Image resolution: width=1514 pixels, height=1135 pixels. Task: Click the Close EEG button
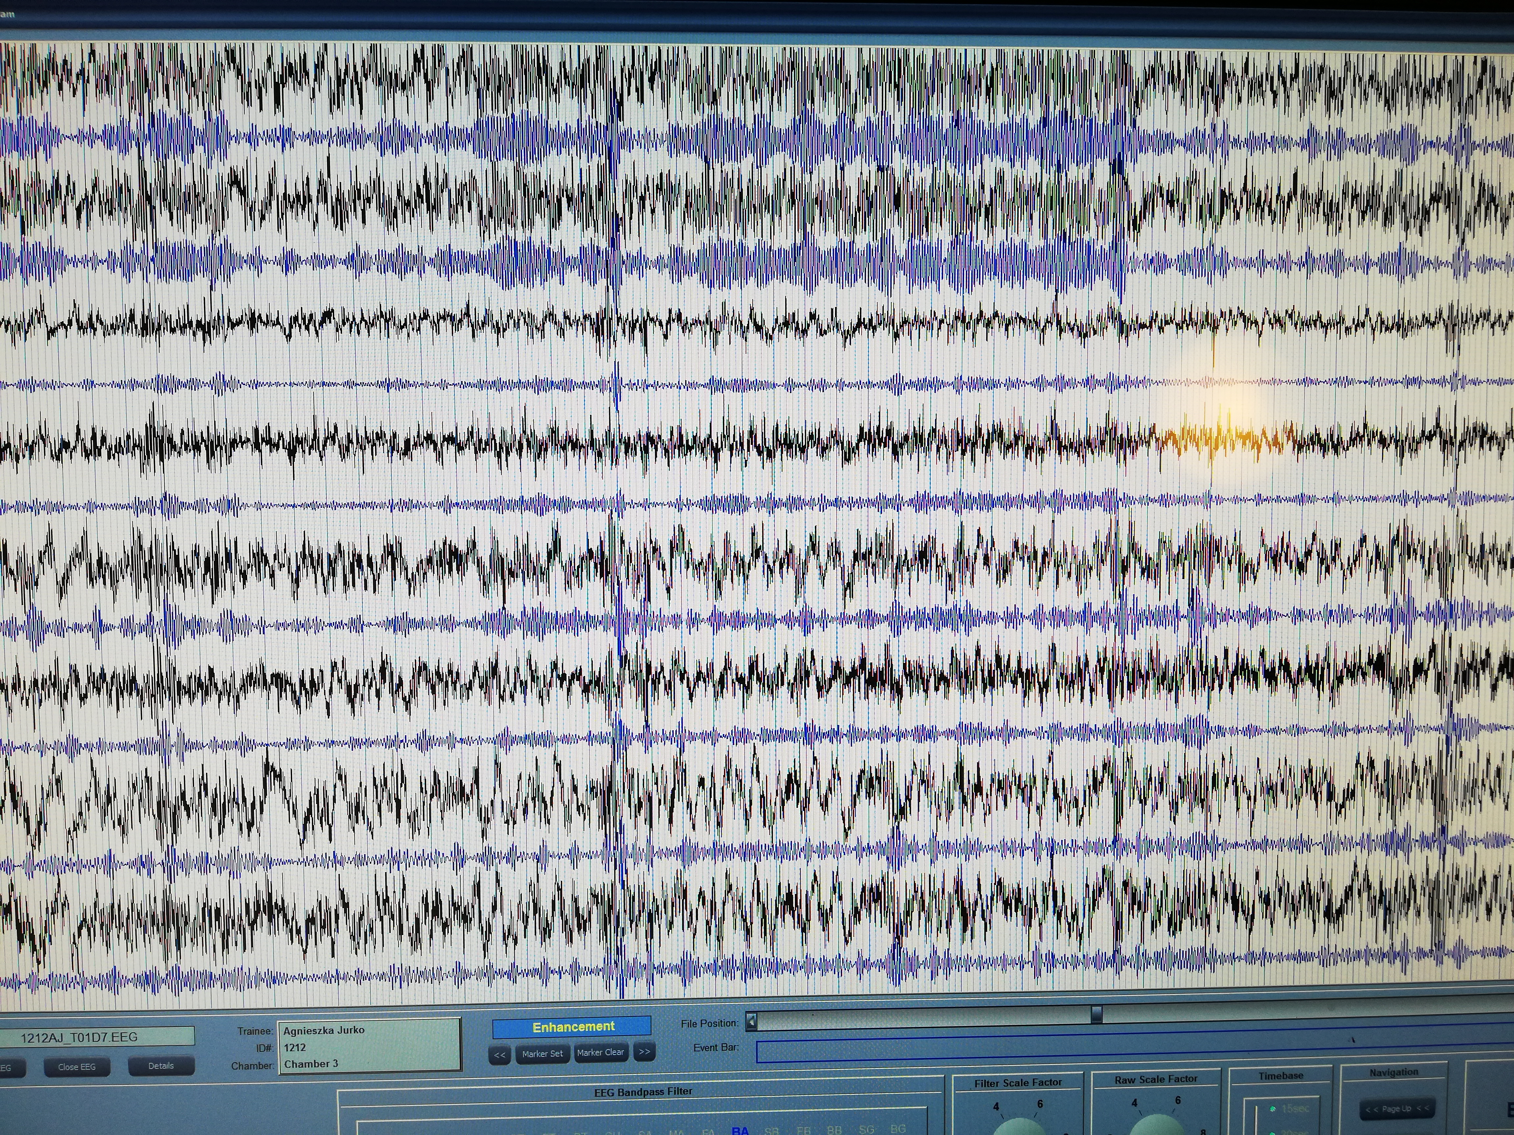pos(77,1067)
